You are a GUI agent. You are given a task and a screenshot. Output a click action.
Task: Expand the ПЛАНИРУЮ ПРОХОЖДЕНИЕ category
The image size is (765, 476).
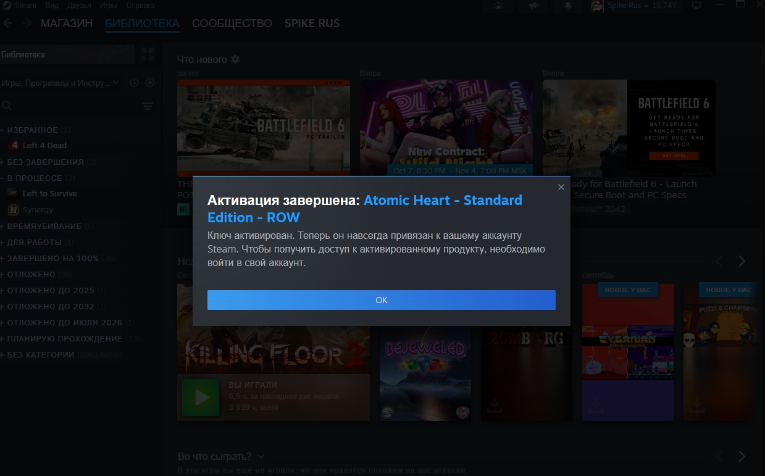click(x=70, y=339)
